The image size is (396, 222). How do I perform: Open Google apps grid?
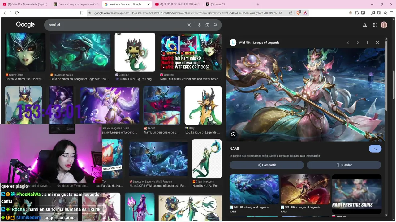[x=375, y=25]
